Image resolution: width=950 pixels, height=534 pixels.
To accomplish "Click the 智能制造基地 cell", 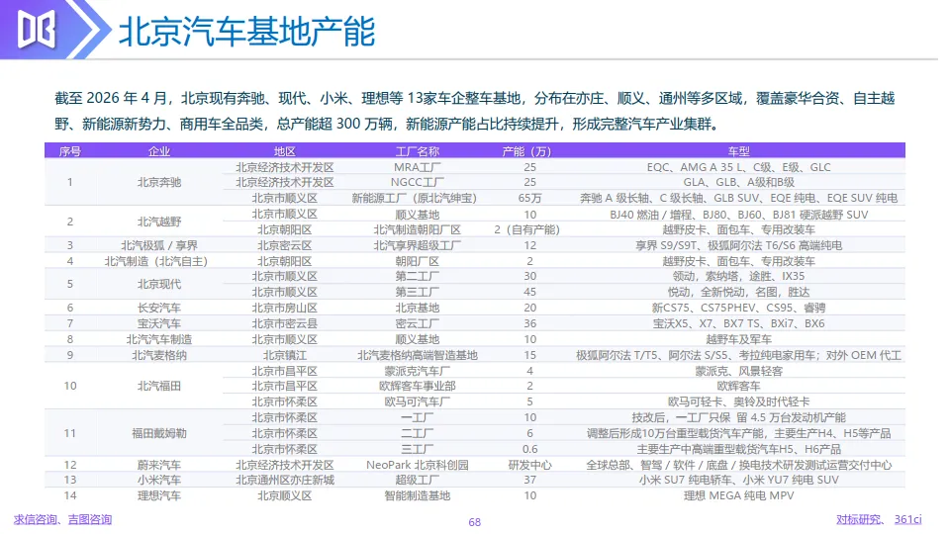I will pos(417,495).
